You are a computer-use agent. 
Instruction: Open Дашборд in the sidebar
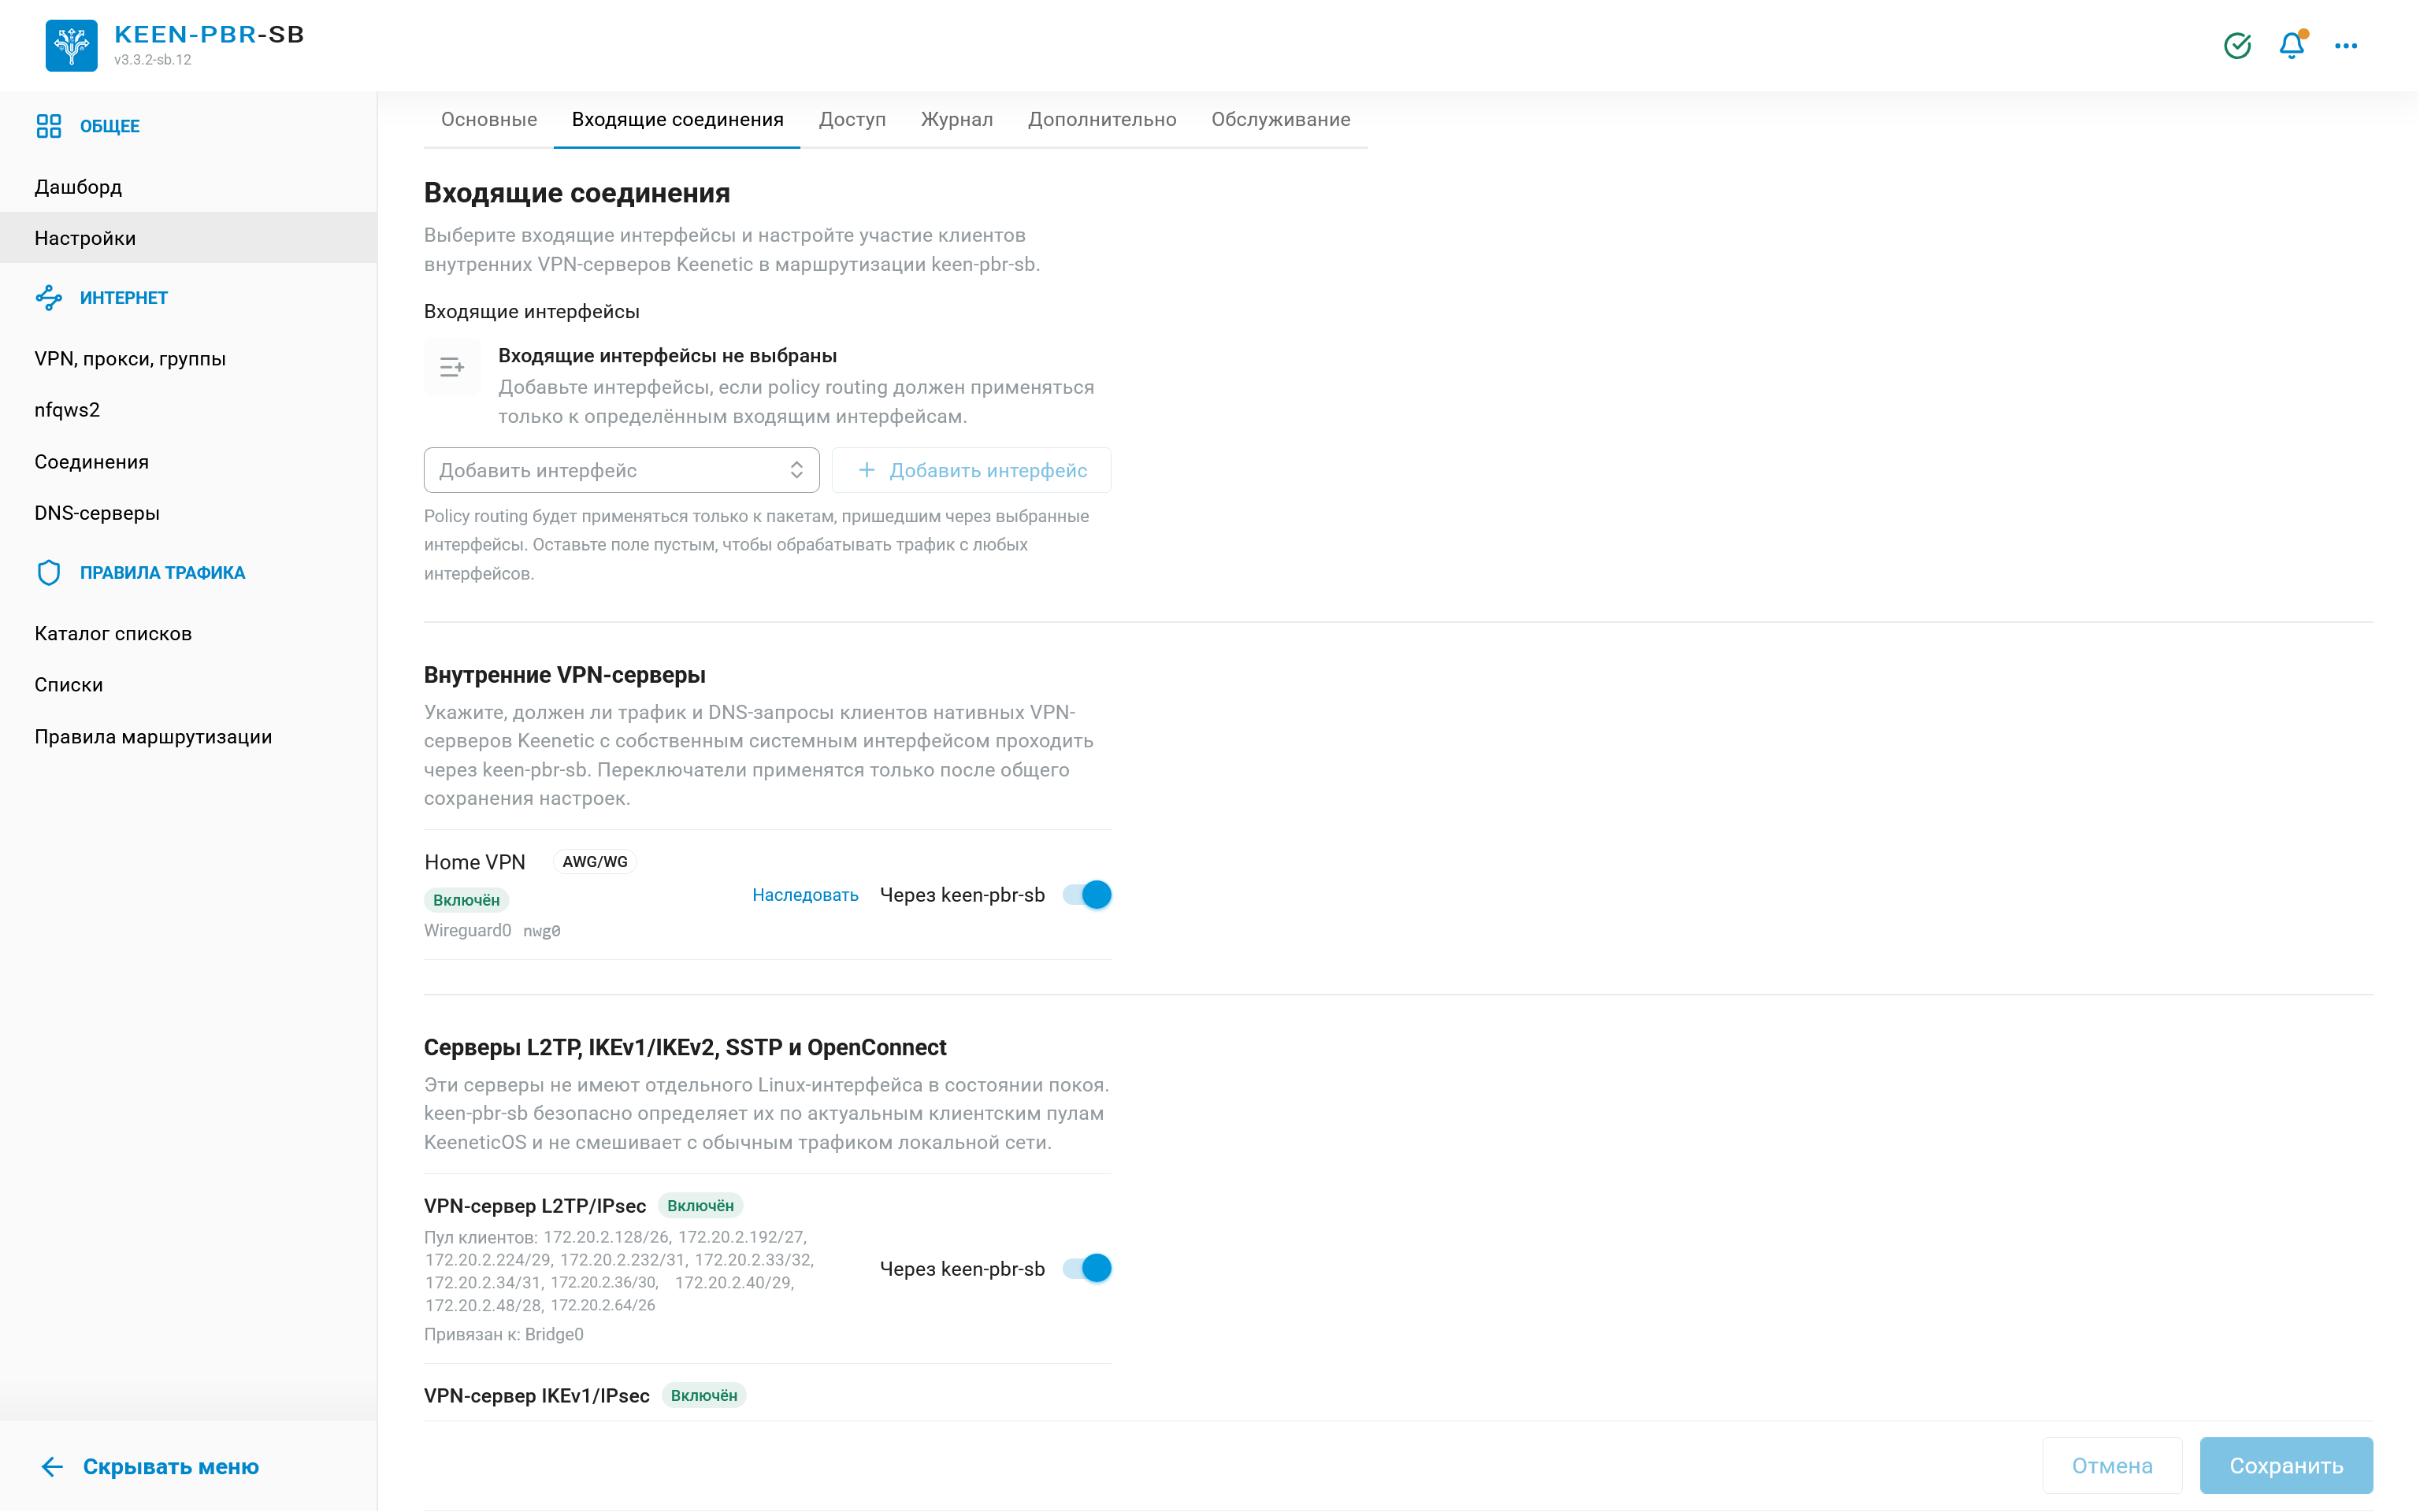click(x=188, y=187)
